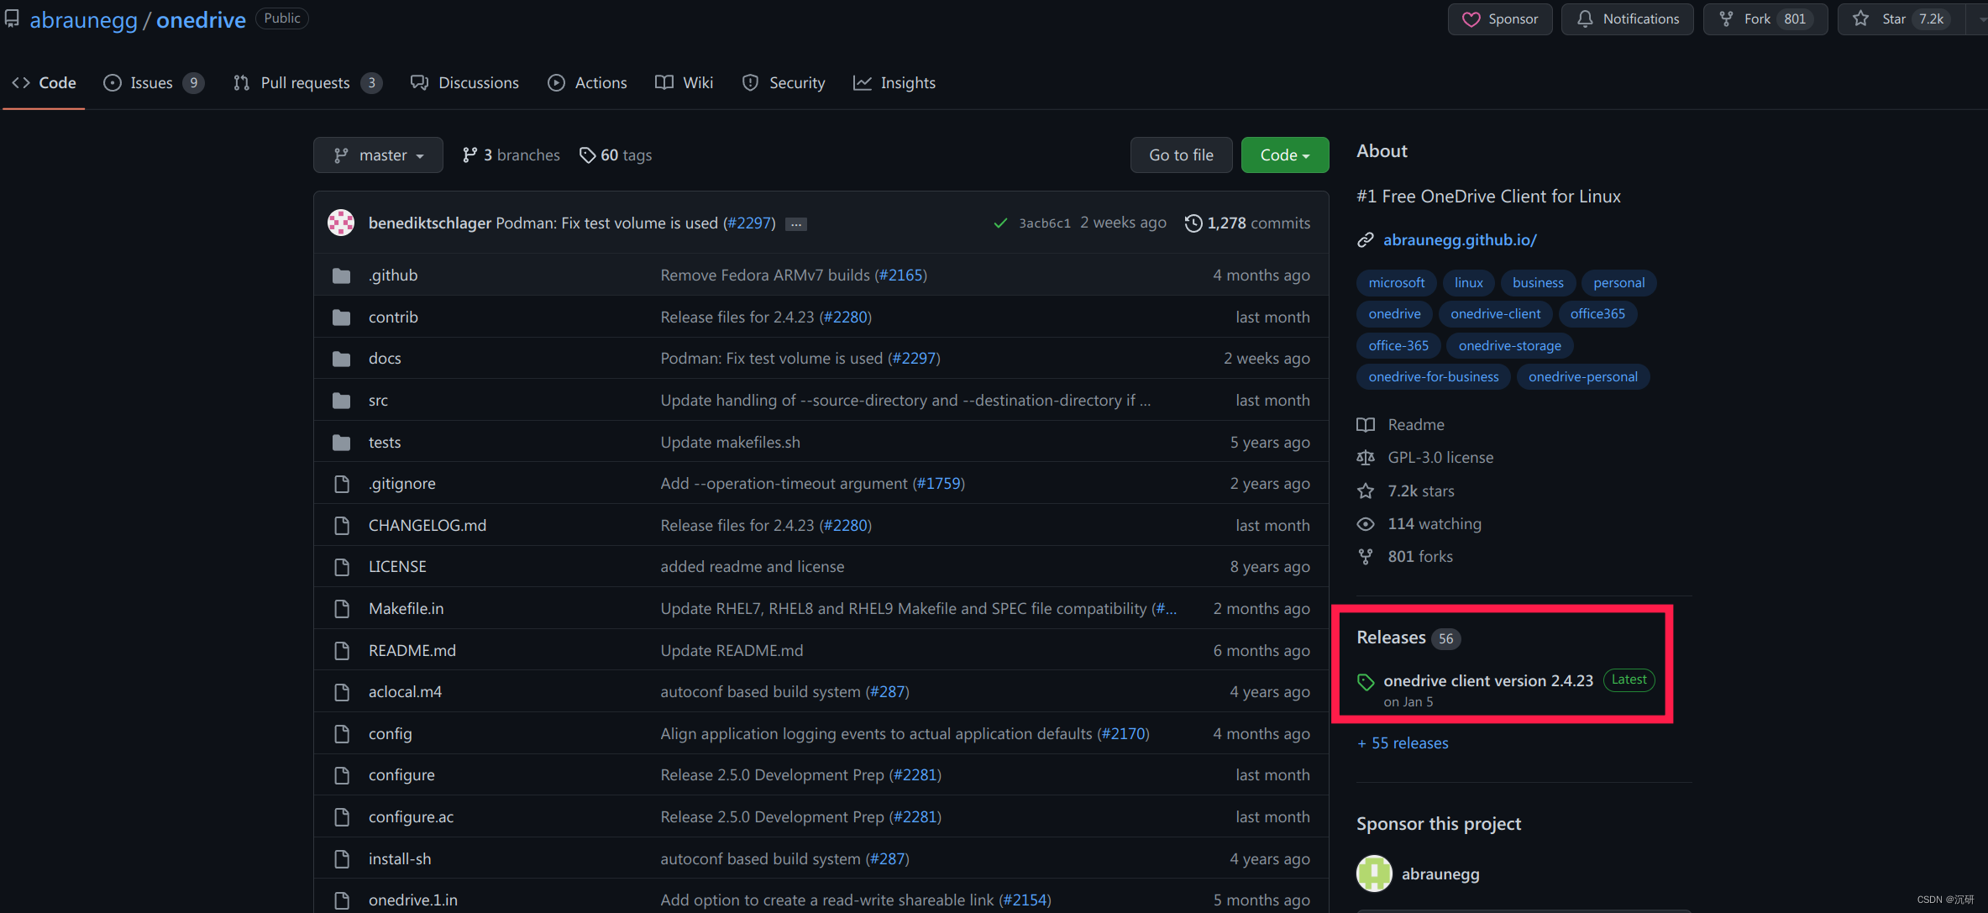Click the GPL-3.0 license link

click(x=1440, y=458)
